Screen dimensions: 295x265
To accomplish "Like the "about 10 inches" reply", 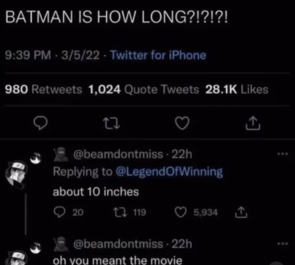I will (181, 212).
